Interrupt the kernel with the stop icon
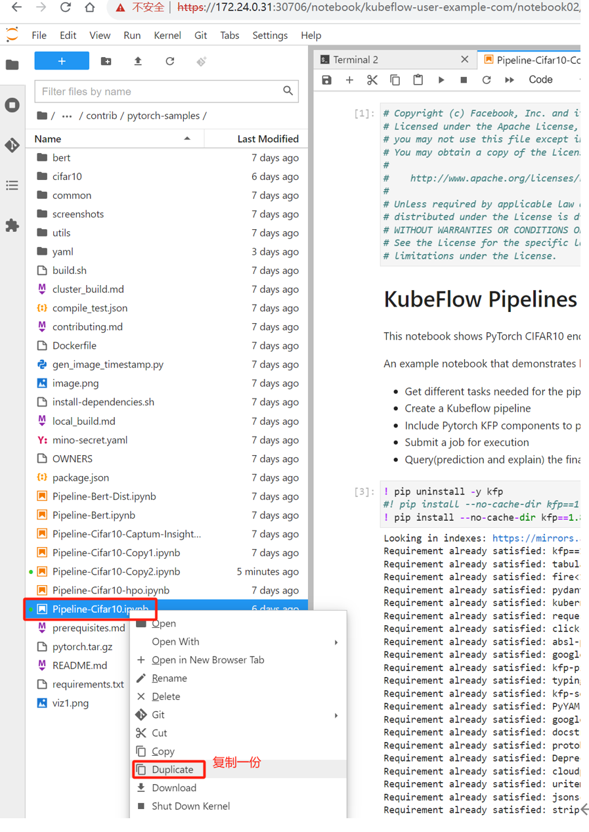The image size is (589, 832). (464, 80)
